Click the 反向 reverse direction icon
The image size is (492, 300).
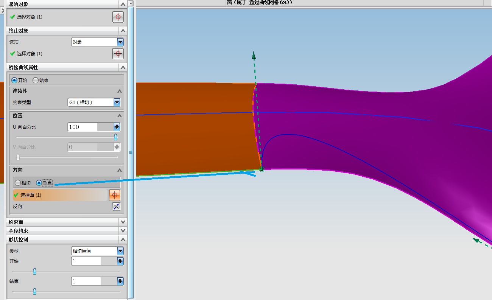point(116,207)
